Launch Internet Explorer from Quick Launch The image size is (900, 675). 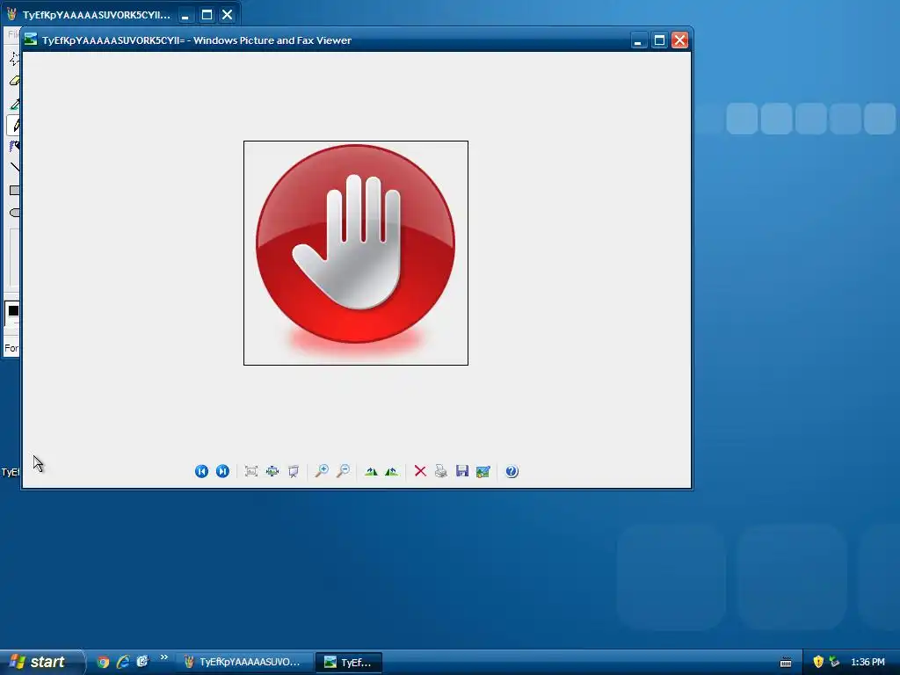pyautogui.click(x=122, y=662)
